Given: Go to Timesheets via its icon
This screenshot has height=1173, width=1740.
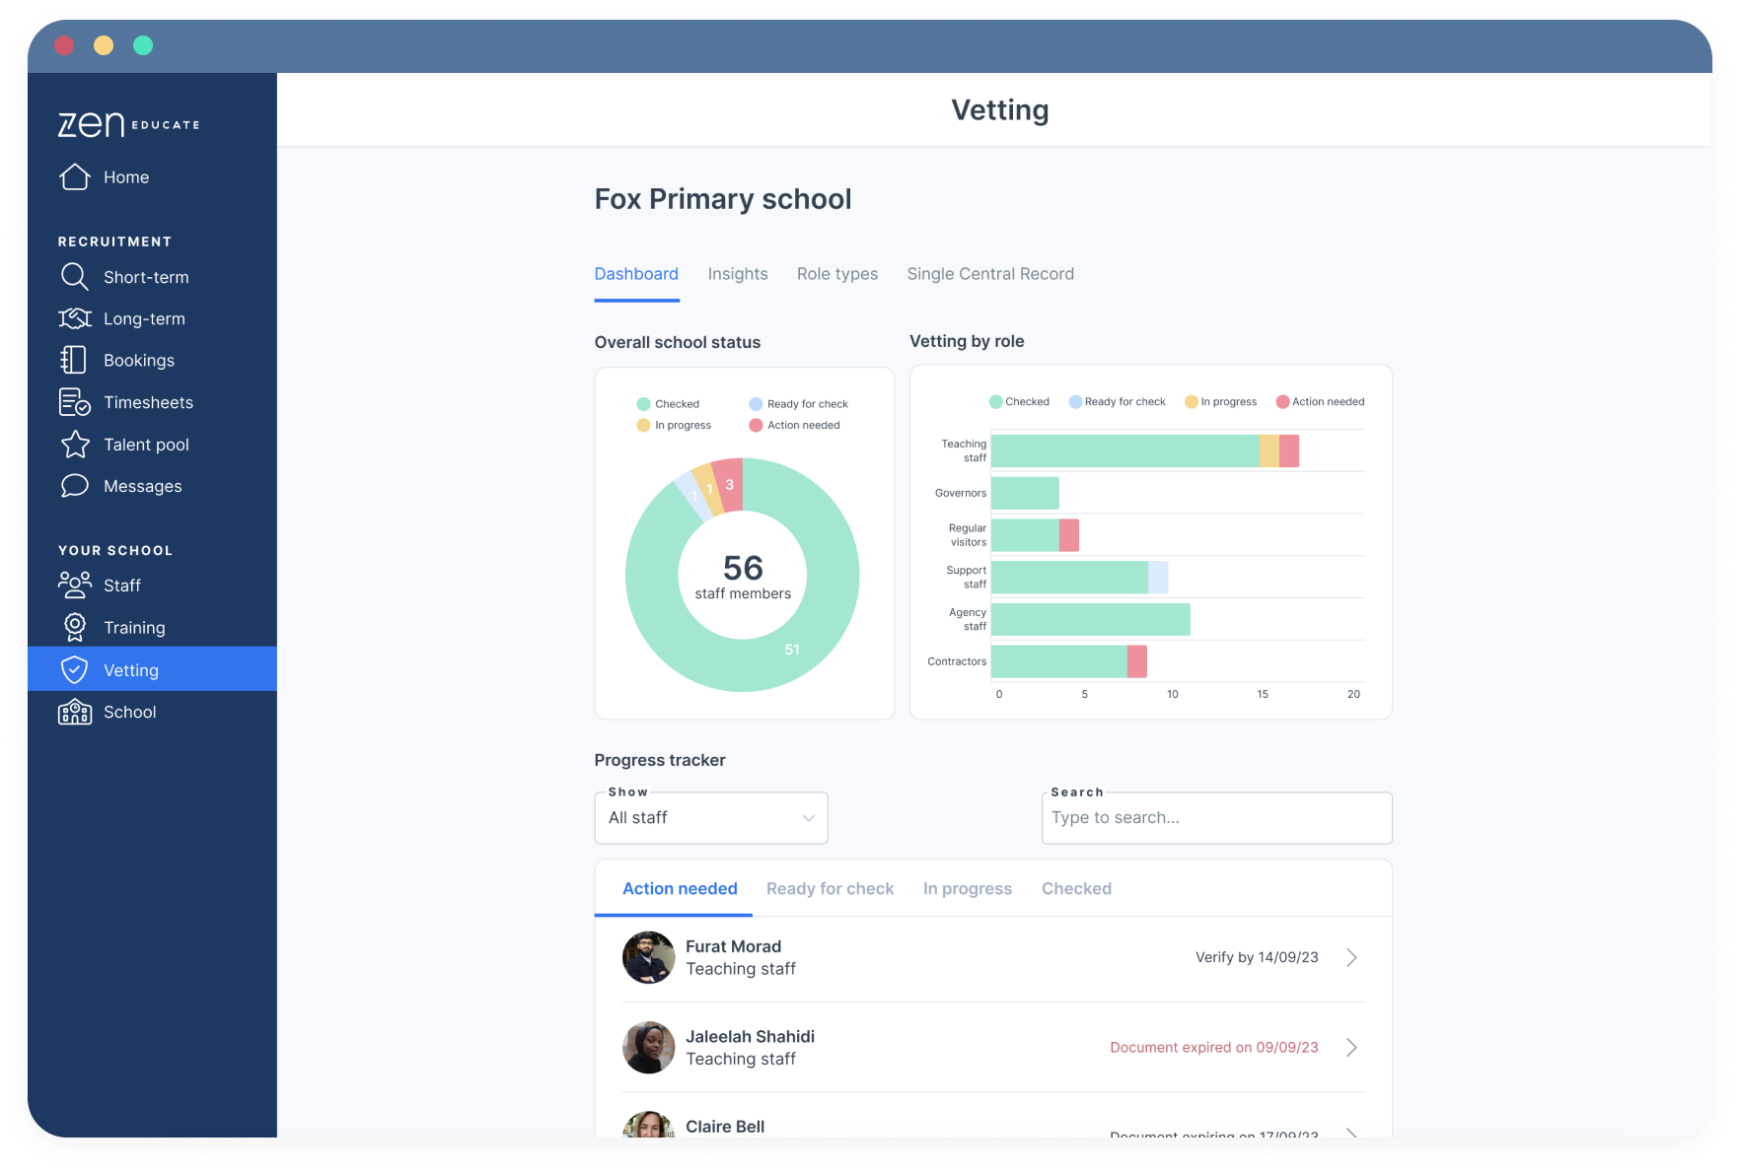Looking at the screenshot, I should point(75,402).
